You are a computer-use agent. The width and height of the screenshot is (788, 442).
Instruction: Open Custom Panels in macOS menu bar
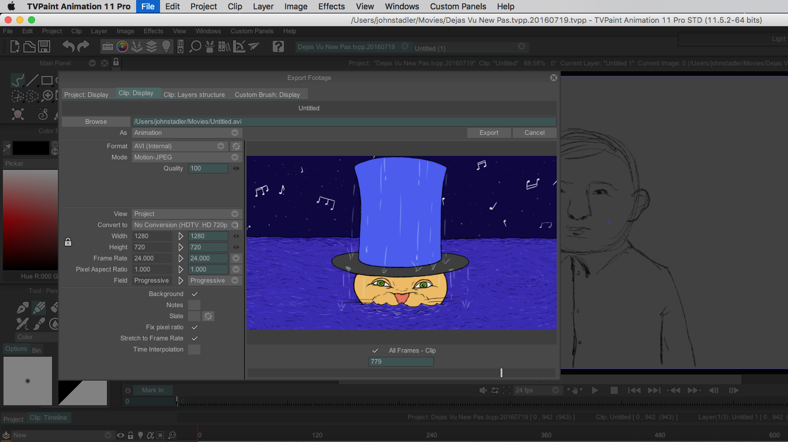coord(458,6)
